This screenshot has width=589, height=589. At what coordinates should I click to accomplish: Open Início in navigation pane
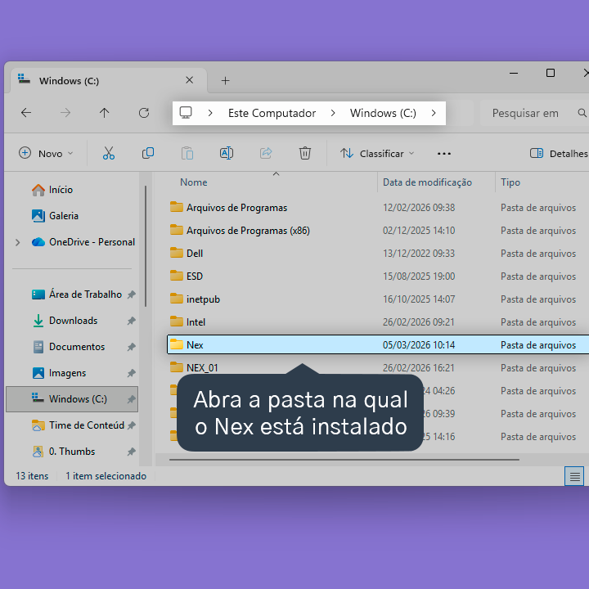[x=52, y=190]
